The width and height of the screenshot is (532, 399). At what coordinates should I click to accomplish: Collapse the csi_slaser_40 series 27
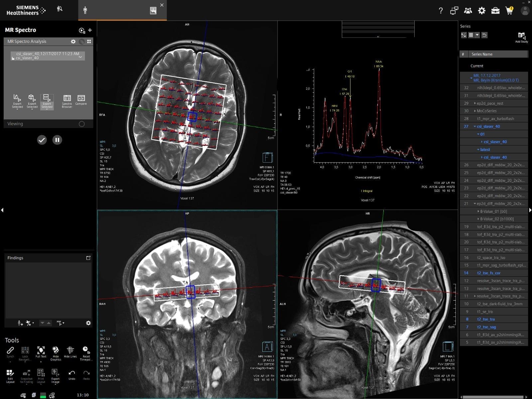(475, 126)
